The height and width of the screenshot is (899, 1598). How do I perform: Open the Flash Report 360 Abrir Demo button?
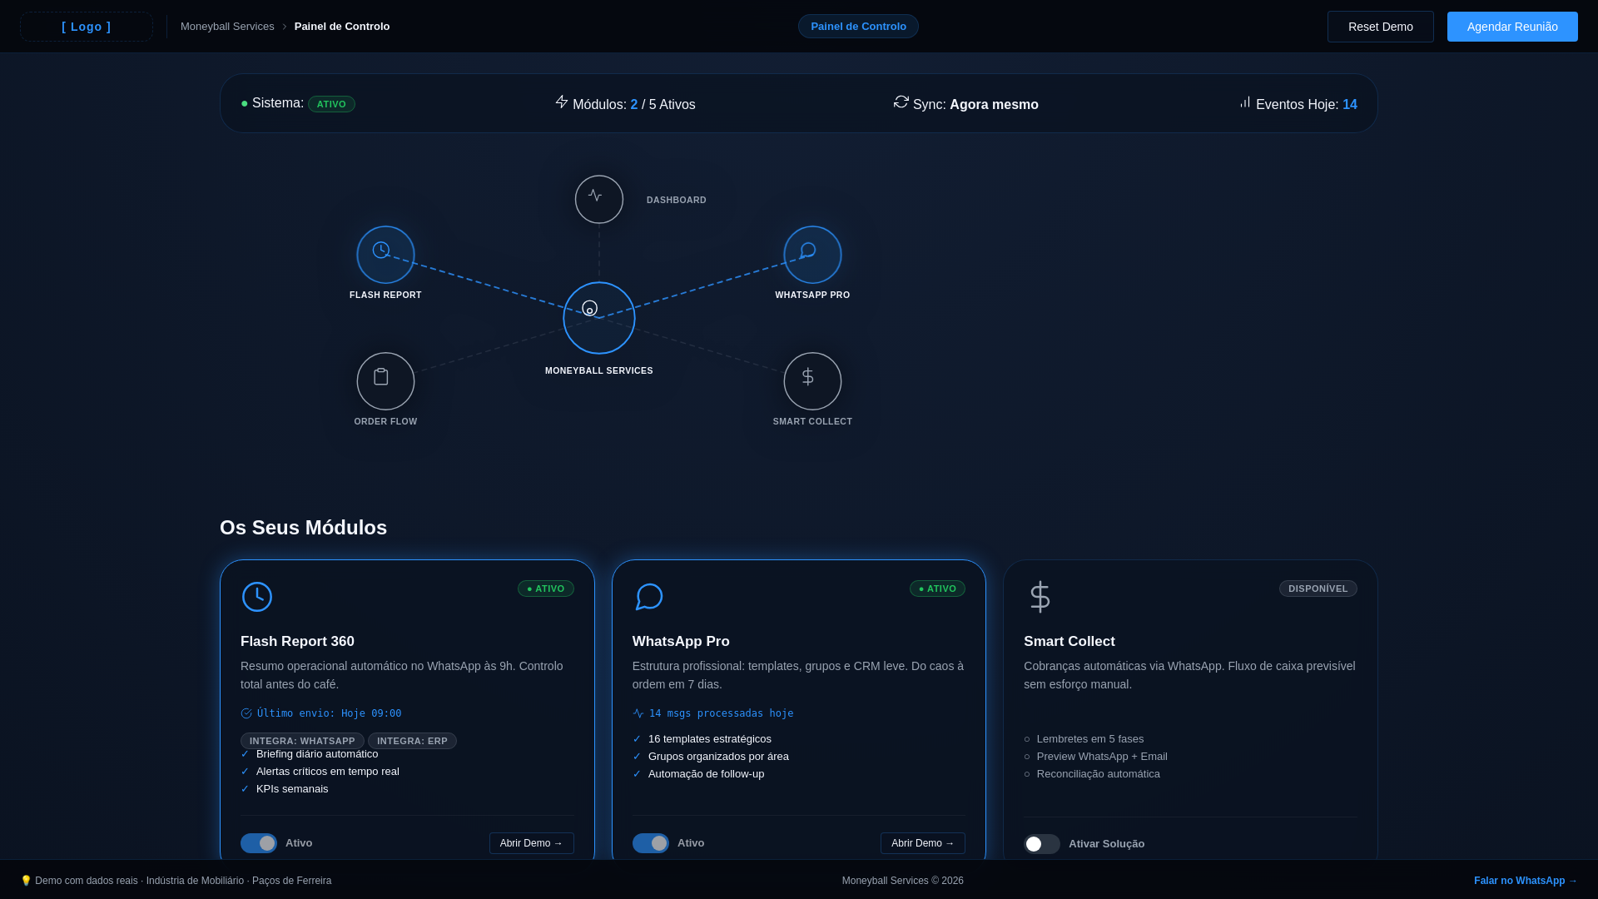pyautogui.click(x=532, y=843)
